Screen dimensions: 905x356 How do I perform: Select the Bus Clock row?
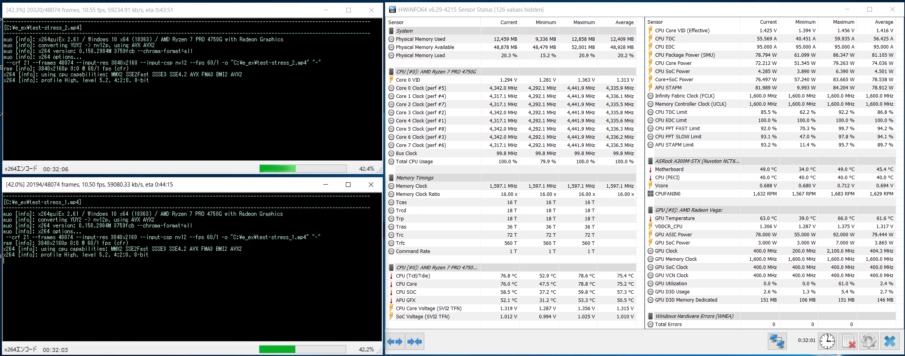[512, 153]
